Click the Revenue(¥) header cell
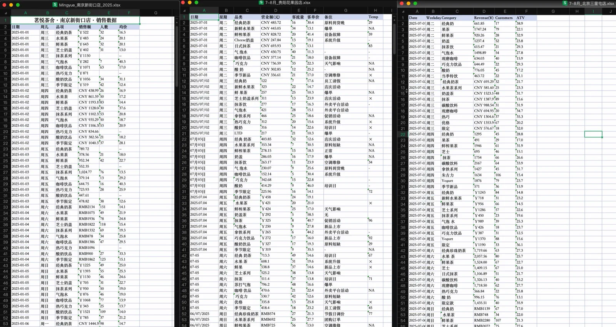This screenshot has height=327, width=616. click(x=484, y=18)
